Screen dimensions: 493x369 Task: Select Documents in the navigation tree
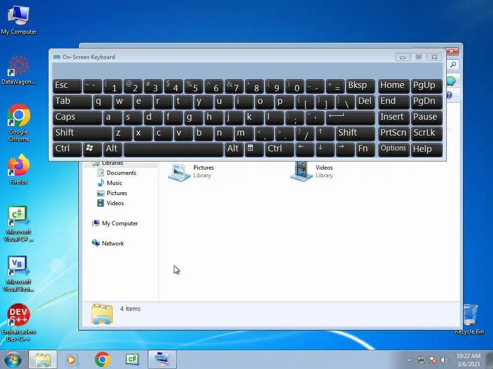point(121,173)
